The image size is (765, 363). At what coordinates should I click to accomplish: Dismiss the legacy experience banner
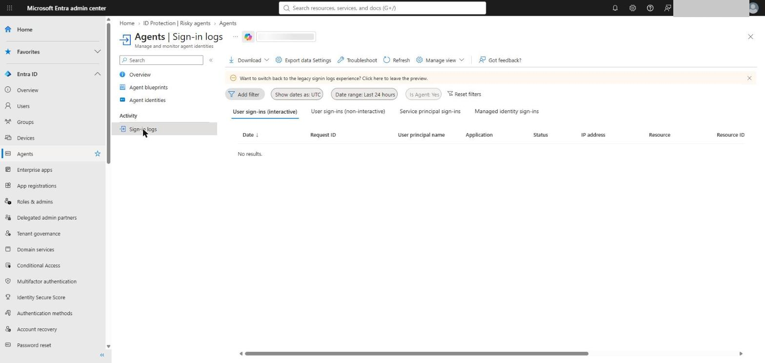(749, 78)
